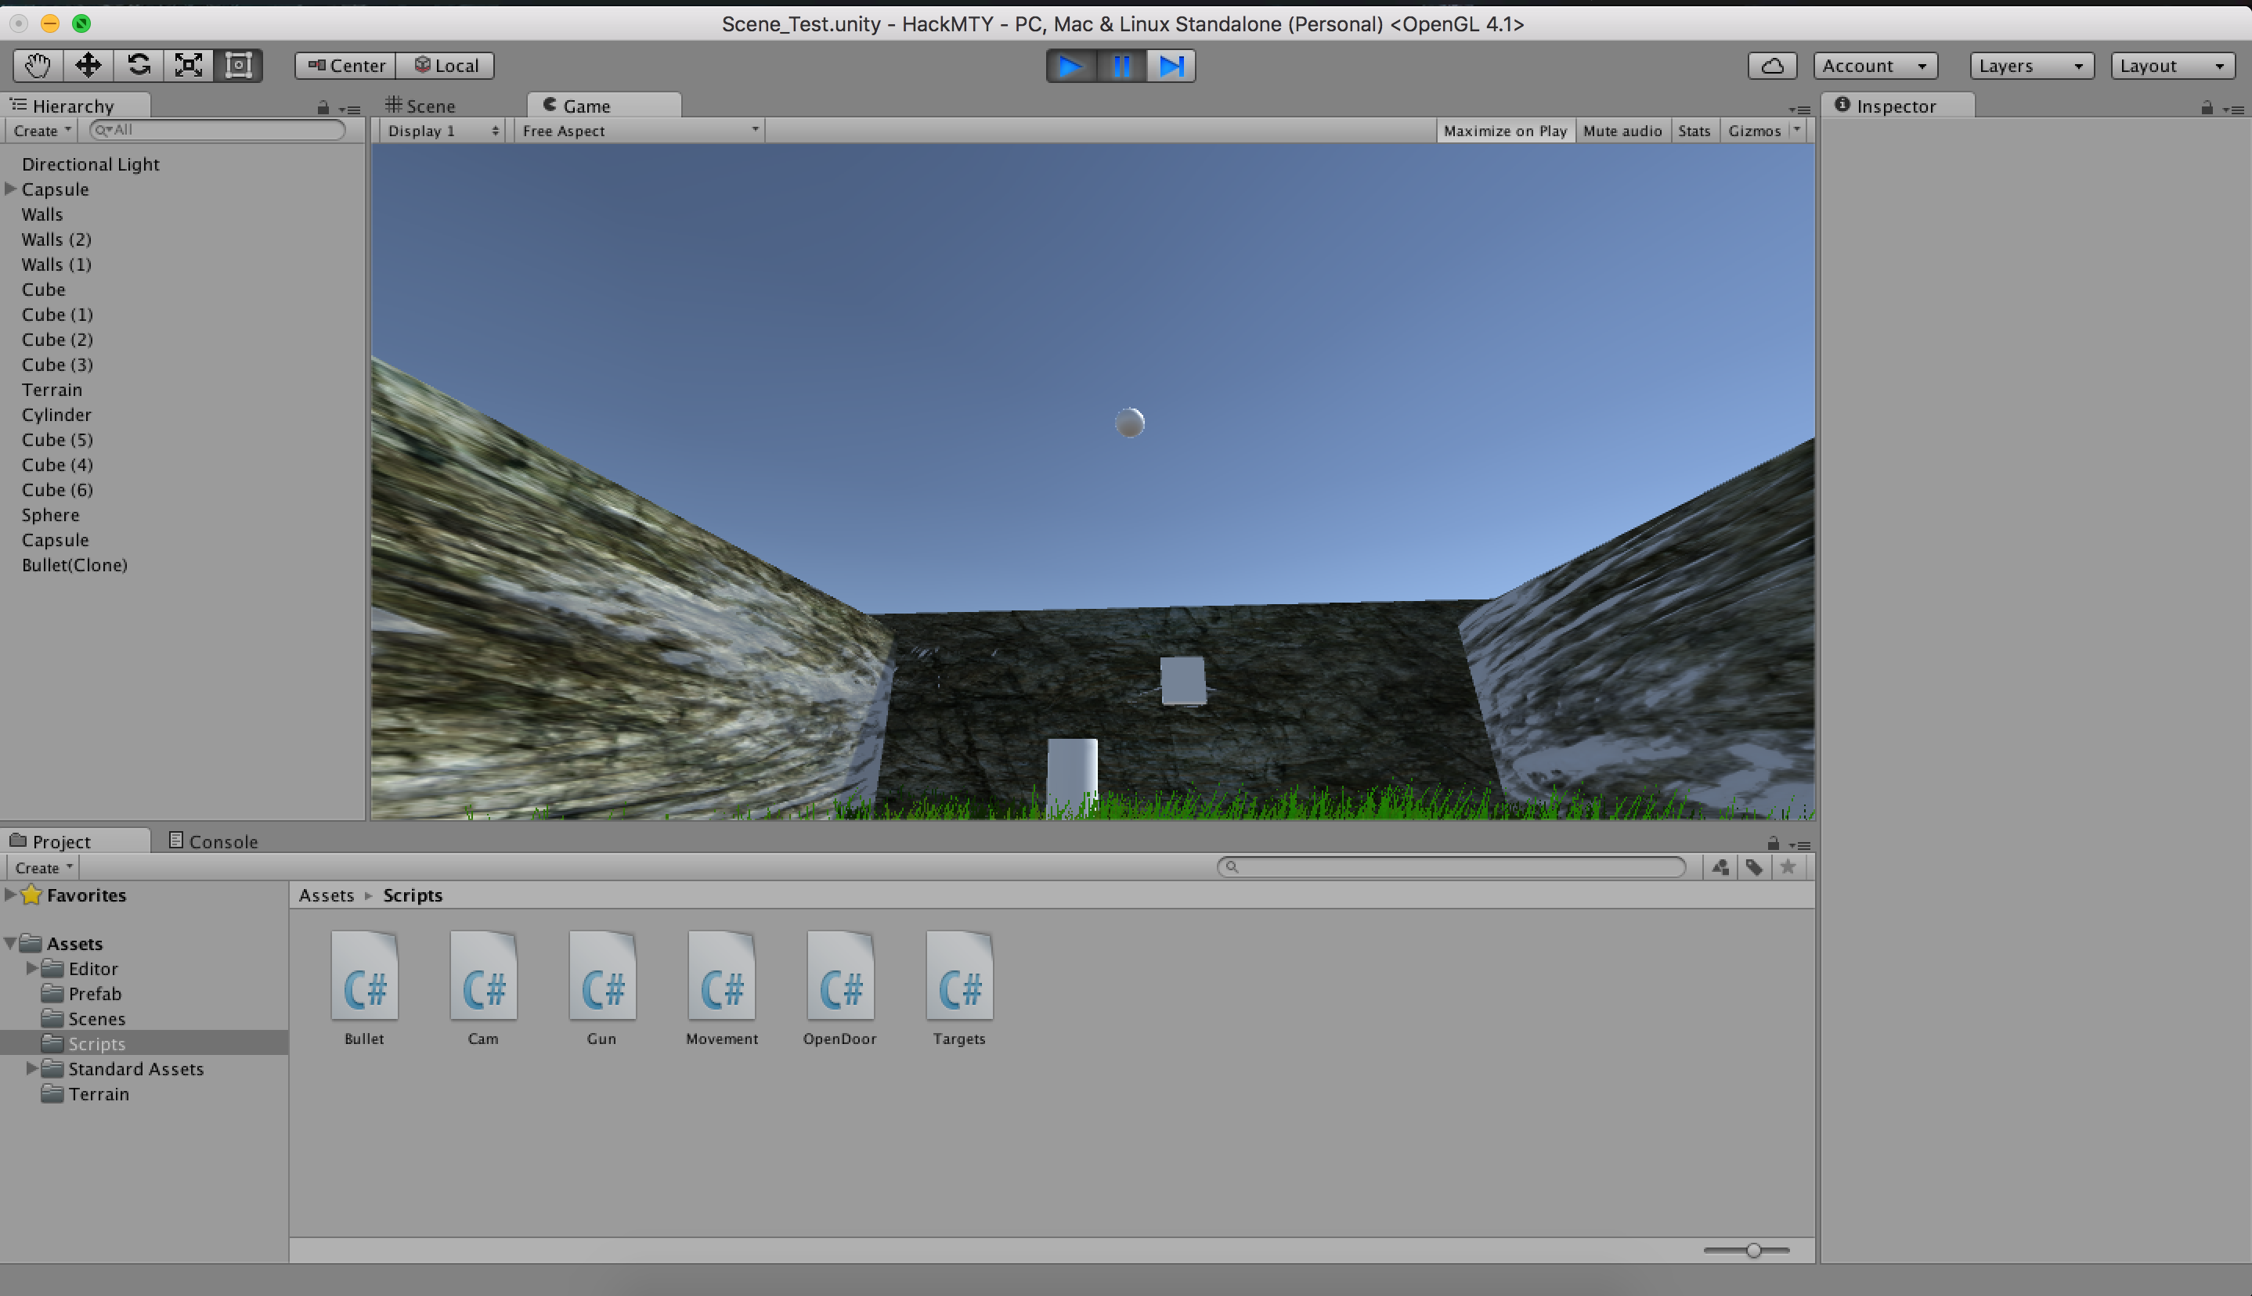This screenshot has height=1296, width=2252.
Task: Select the Move tool
Action: [88, 65]
